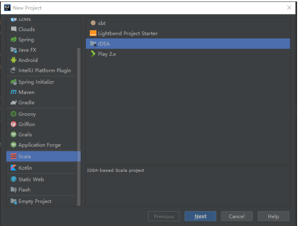This screenshot has height=226, width=298.
Task: Click the Grails icon
Action: [13, 134]
